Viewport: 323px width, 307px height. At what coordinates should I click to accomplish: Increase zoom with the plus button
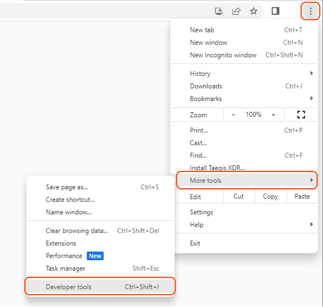click(273, 115)
